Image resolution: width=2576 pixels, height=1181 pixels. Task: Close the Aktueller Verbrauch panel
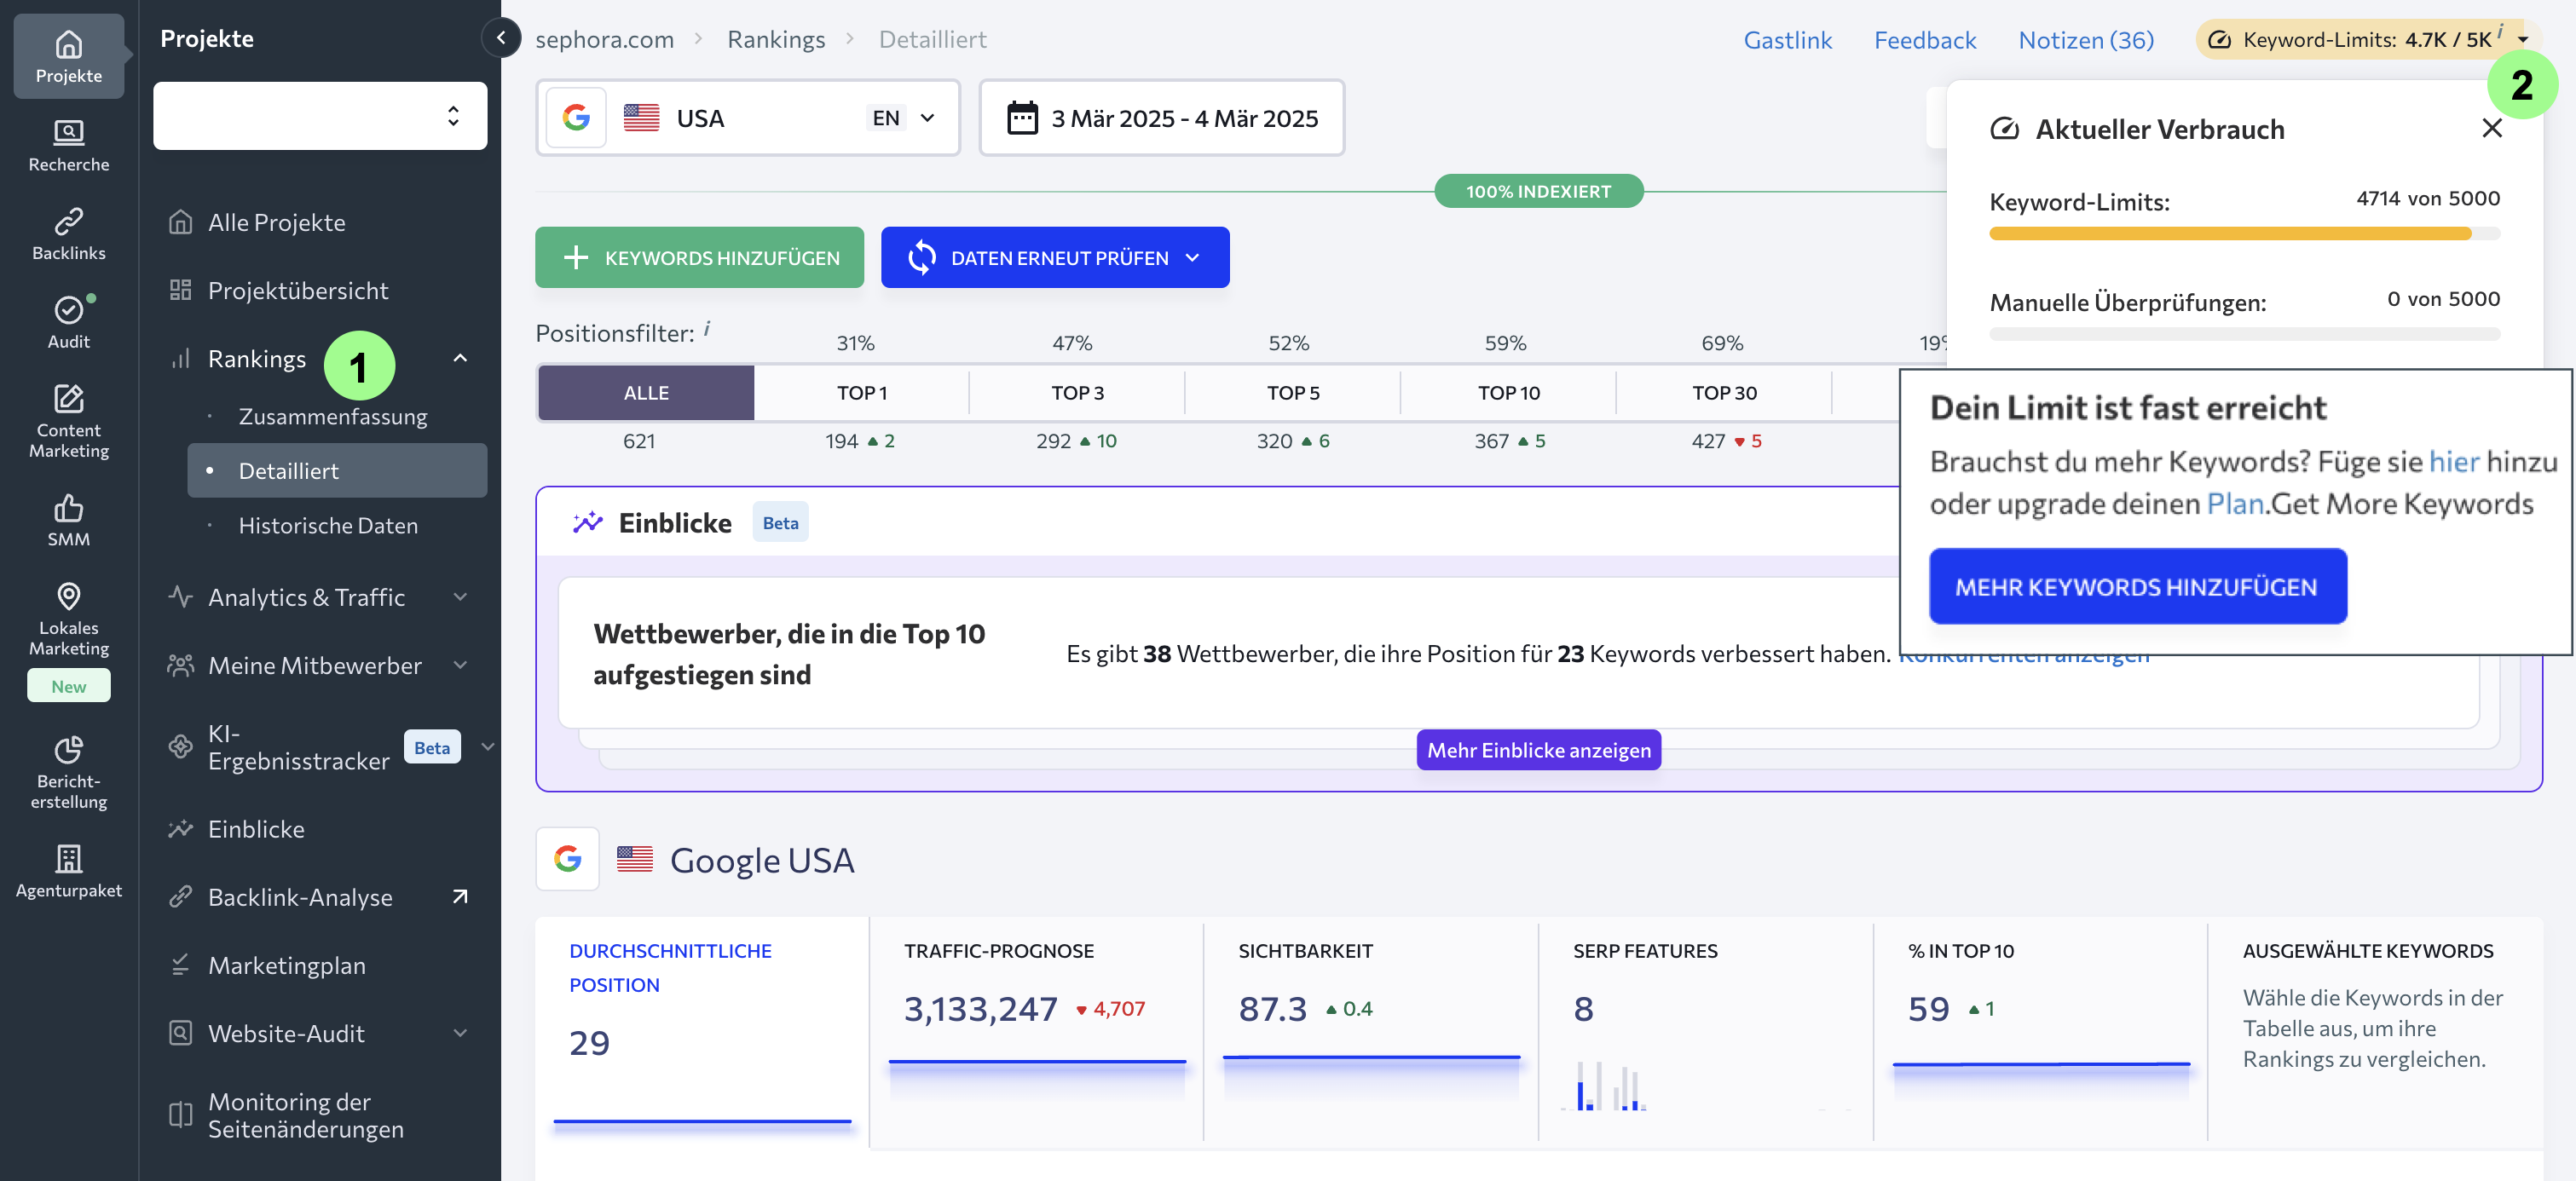pos(2491,128)
